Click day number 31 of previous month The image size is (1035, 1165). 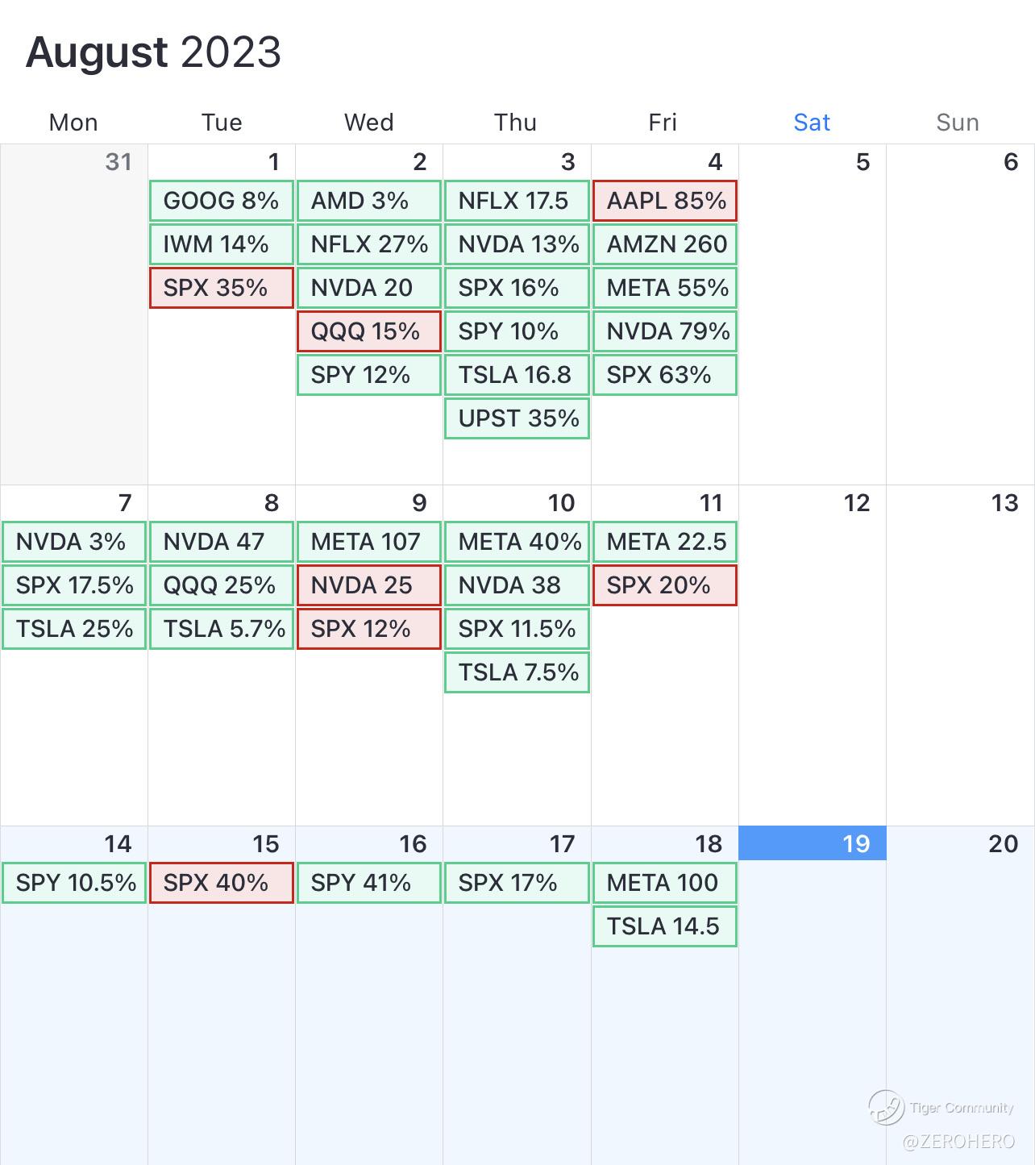click(118, 162)
